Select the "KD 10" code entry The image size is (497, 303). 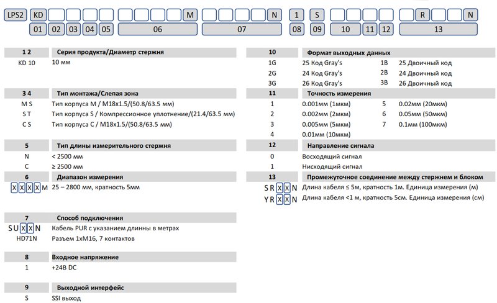[27, 63]
